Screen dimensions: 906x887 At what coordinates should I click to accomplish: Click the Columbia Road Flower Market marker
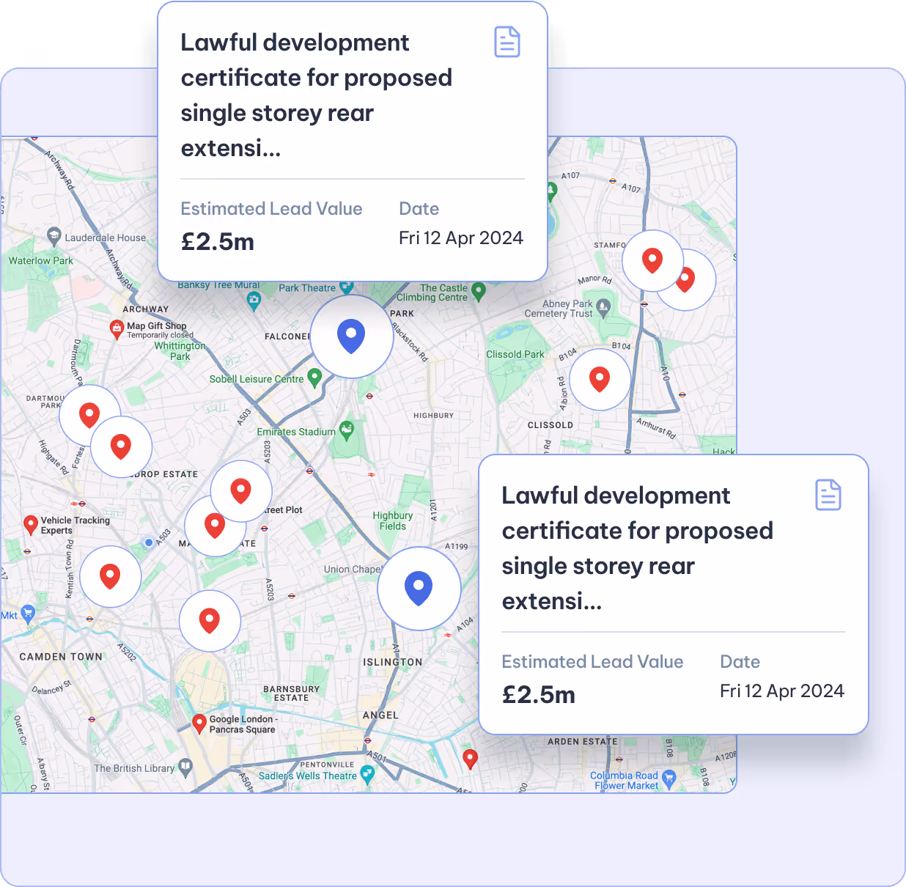[669, 779]
